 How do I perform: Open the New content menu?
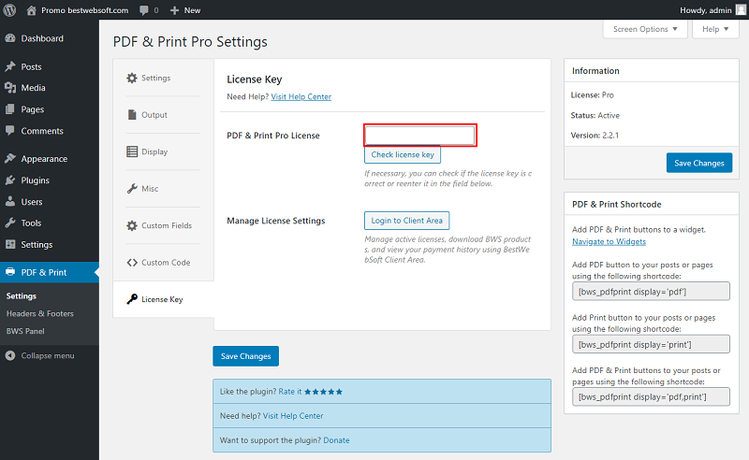[x=185, y=10]
